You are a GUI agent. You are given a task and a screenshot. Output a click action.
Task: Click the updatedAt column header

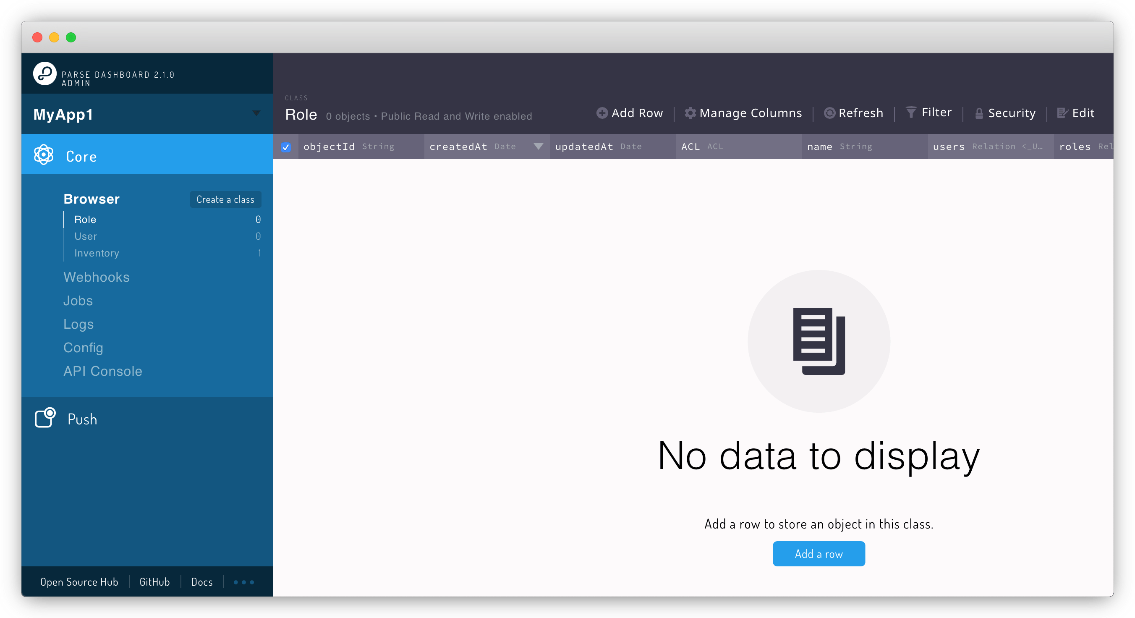pyautogui.click(x=613, y=147)
